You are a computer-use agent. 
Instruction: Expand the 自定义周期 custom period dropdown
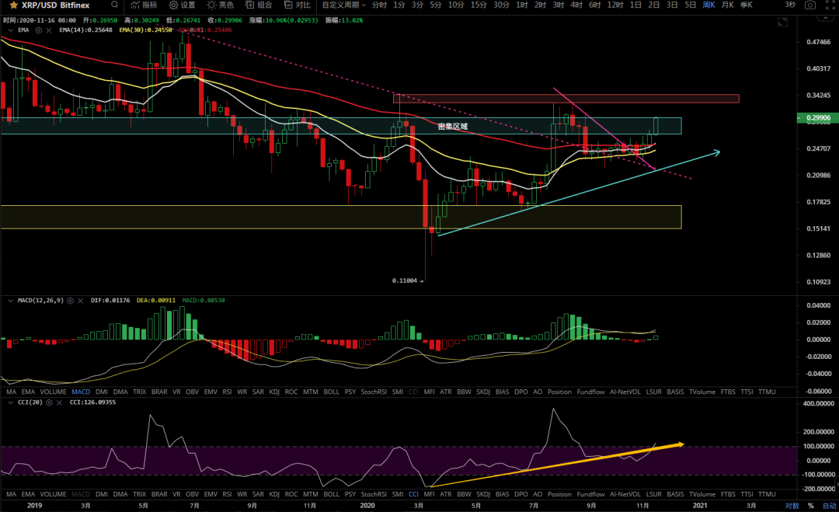(340, 5)
